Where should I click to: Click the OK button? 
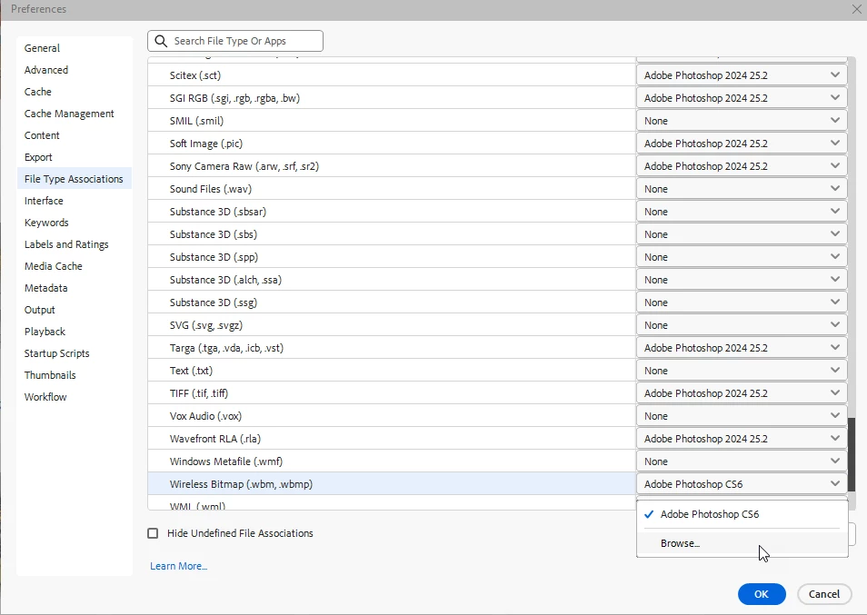(762, 594)
